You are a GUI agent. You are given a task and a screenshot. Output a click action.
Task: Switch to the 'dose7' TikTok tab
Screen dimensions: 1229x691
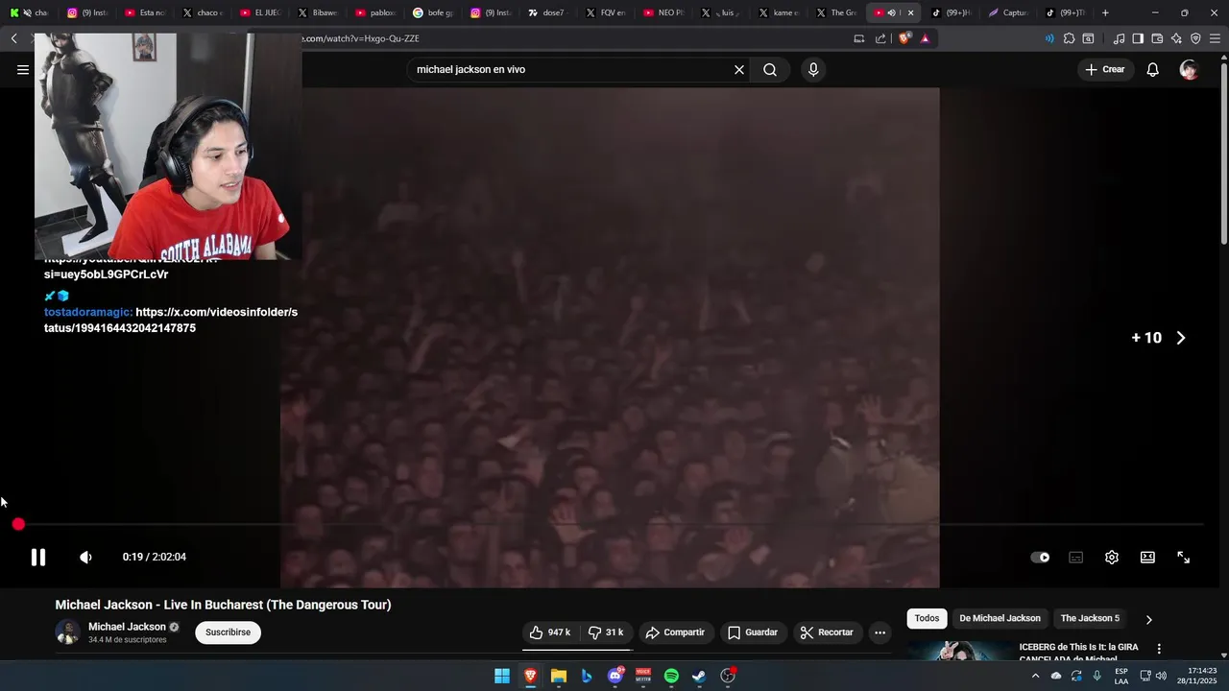point(546,12)
